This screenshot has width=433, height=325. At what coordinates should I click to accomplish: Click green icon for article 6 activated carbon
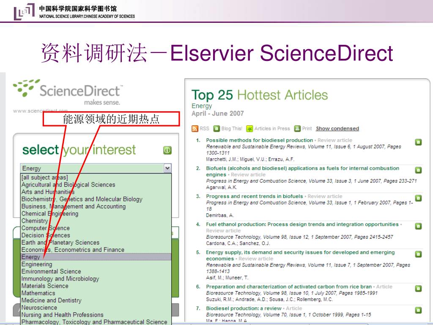tap(418, 289)
